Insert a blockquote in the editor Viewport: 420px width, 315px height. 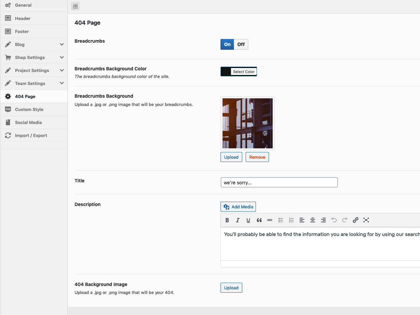[x=259, y=220]
